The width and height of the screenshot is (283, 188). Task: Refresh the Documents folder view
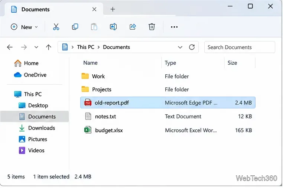pos(192,47)
